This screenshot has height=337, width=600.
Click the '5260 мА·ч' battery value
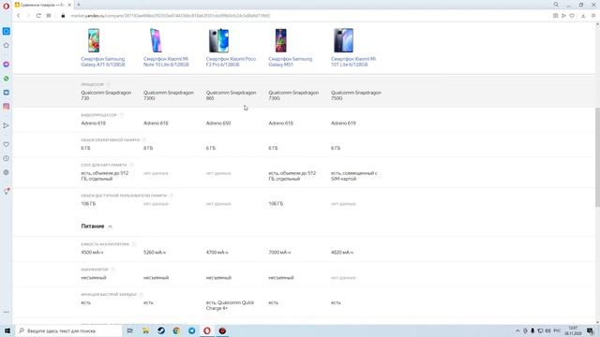(155, 252)
